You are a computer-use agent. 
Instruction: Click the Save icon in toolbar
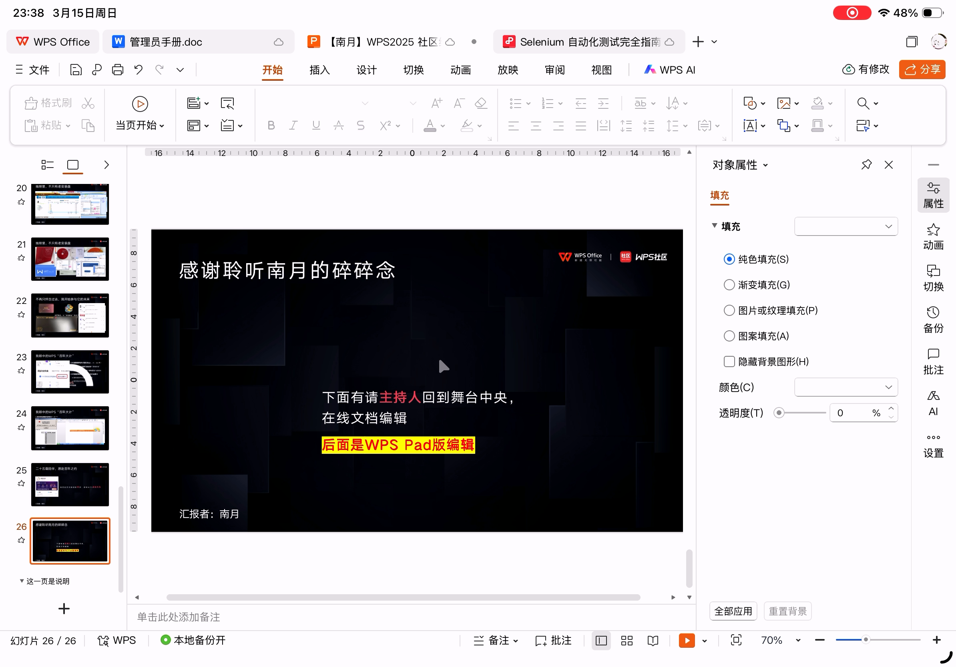tap(75, 70)
